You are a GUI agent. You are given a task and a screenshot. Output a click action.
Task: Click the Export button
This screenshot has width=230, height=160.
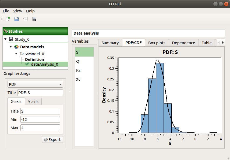coord(52,139)
